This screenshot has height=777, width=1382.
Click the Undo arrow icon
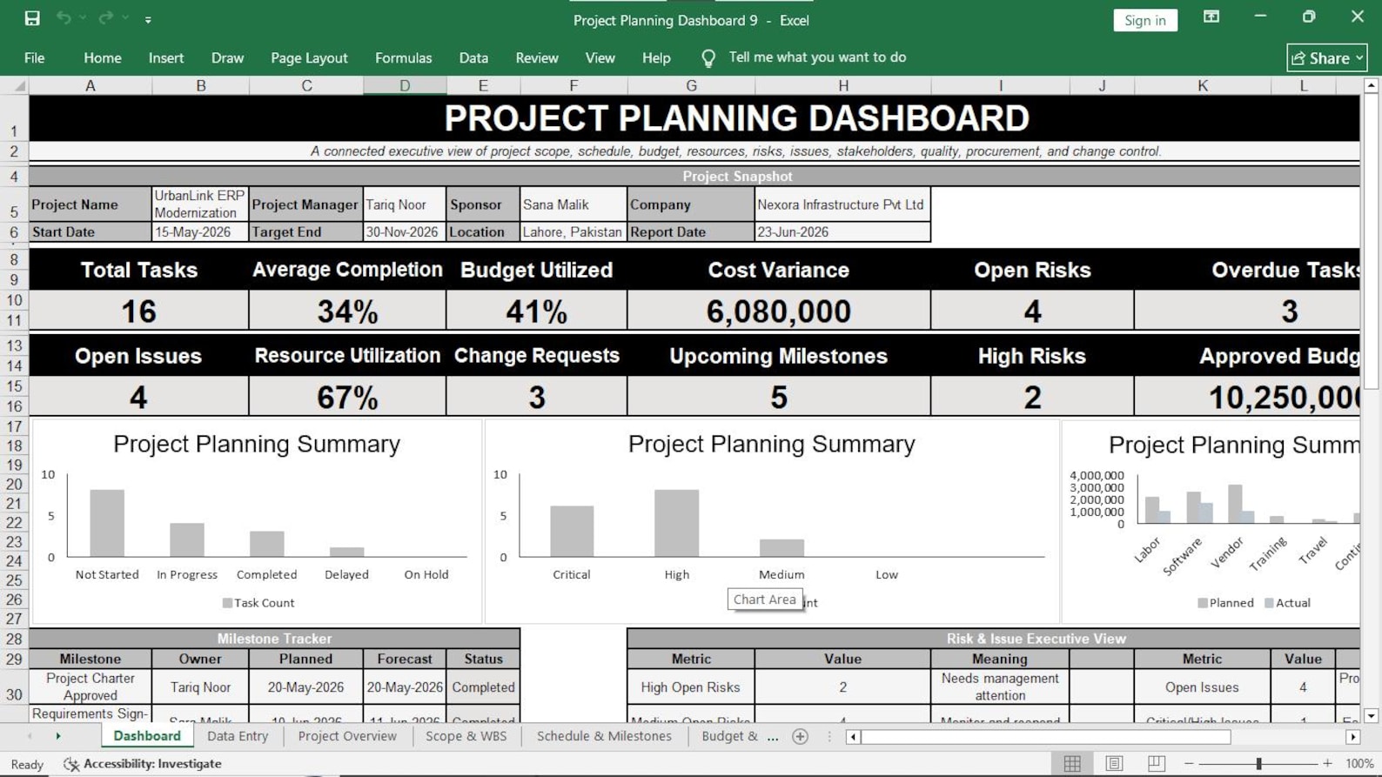64,18
